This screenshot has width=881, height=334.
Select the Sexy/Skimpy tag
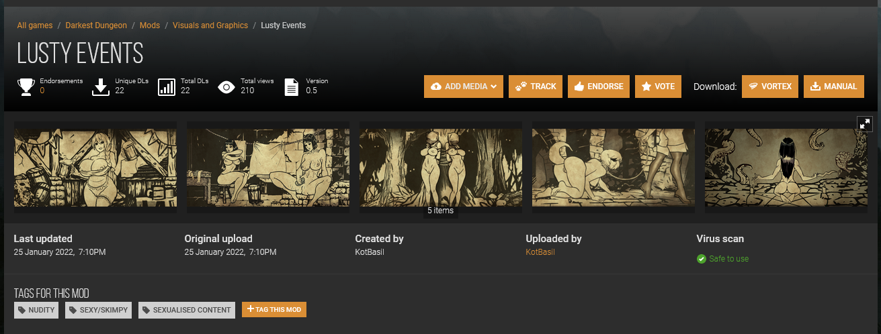click(x=99, y=310)
